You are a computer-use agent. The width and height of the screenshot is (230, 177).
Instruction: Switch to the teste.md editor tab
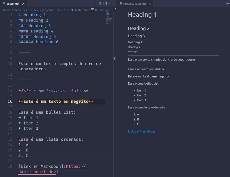pos(13,4)
